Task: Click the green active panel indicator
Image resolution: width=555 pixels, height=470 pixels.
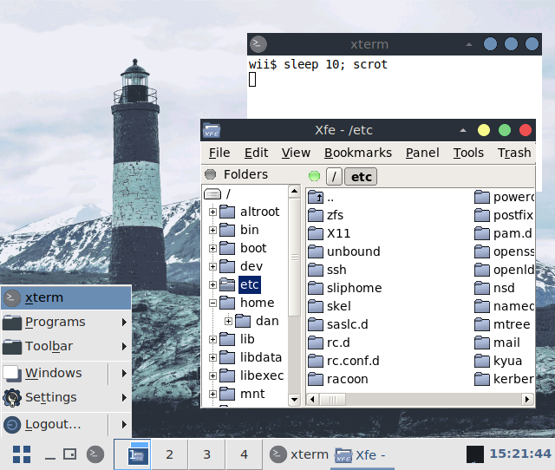Action: point(314,177)
